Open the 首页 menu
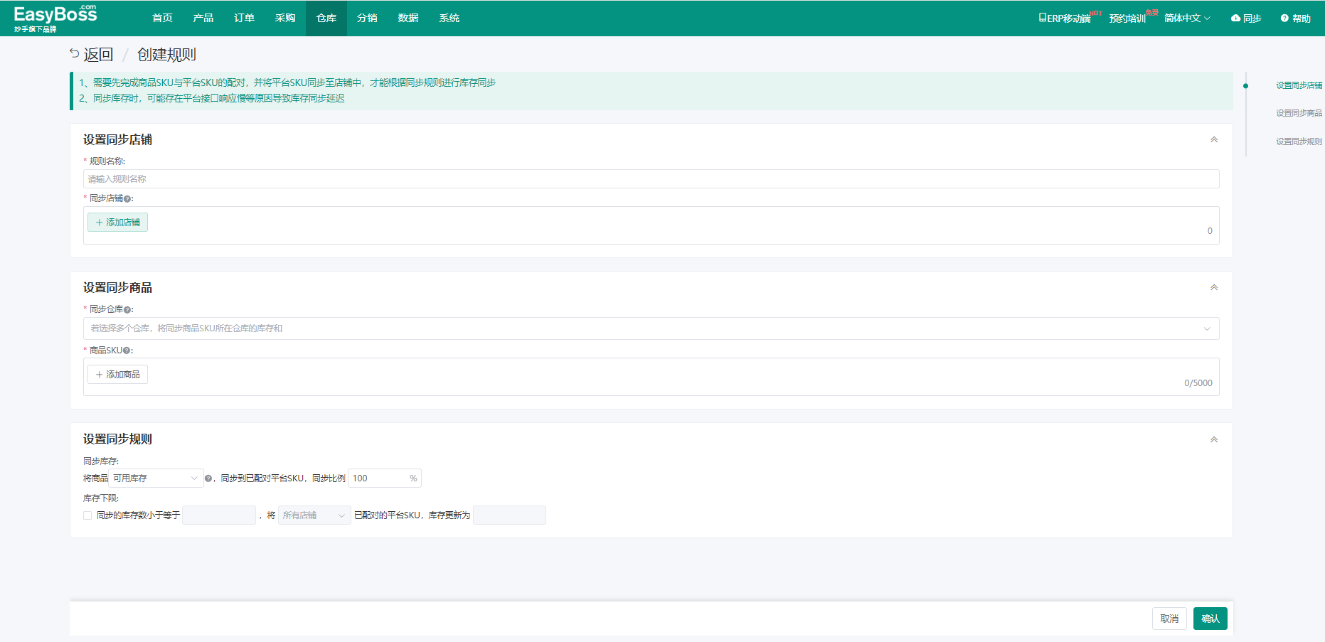 pos(162,18)
